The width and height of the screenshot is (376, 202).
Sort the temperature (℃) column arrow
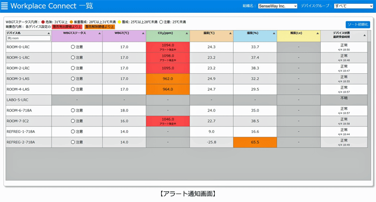[x=230, y=34]
